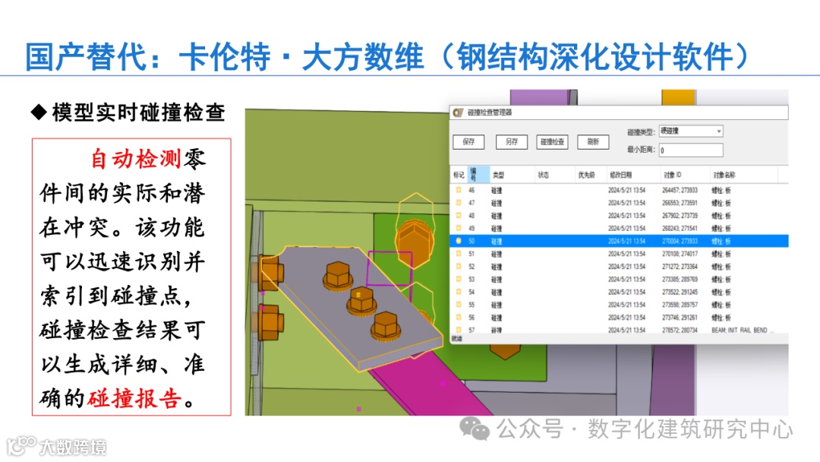820x462 pixels.
Task: Sort by the 标记 column header
Action: coord(459,175)
